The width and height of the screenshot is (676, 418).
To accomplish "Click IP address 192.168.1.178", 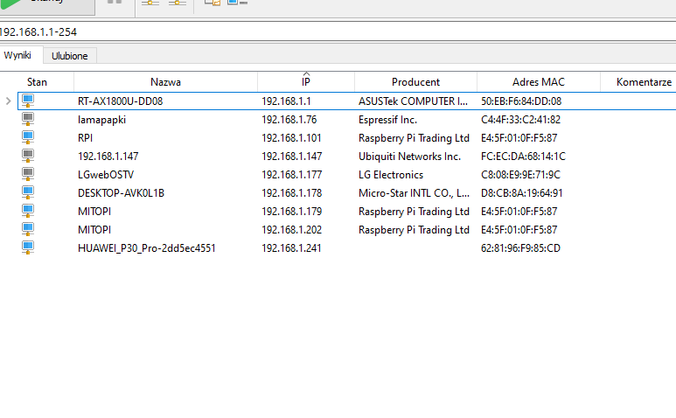I will pyautogui.click(x=292, y=193).
